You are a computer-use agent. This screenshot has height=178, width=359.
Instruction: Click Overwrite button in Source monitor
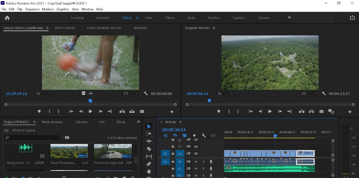(x=132, y=111)
